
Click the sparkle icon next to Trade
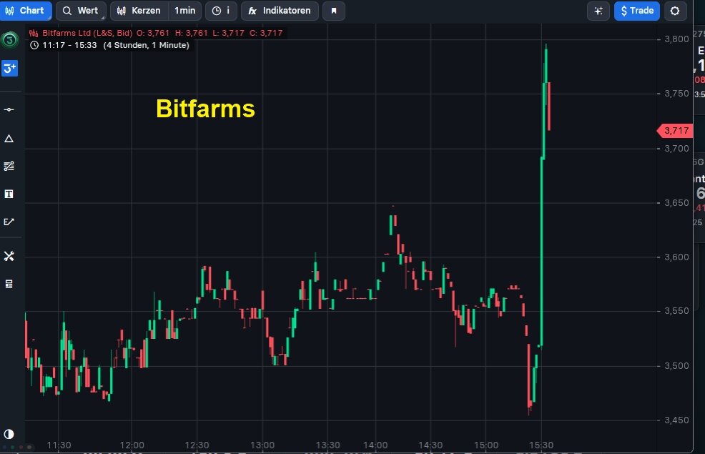coord(598,11)
